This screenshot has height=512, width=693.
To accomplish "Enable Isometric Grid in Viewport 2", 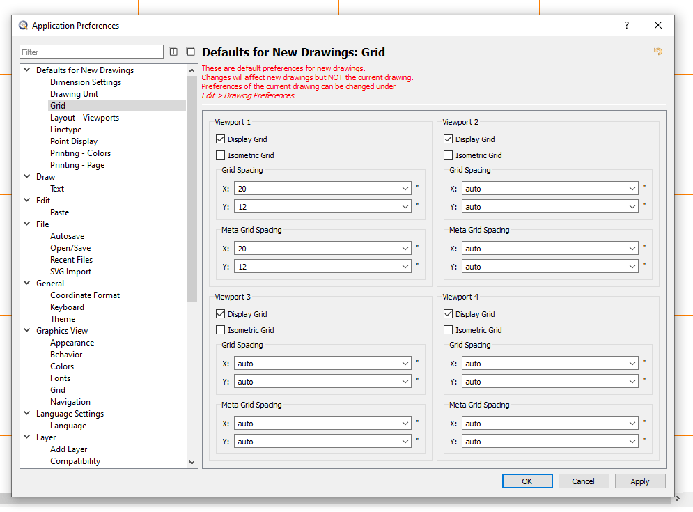I will 449,155.
